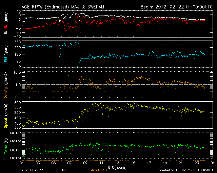This screenshot has width=217, height=173.
Task: Click the "1.0E+04" tick on Temp axis
Action: tap(15, 158)
